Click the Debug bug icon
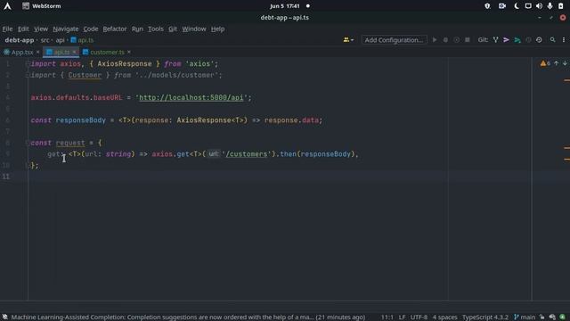570x321 pixels. pyautogui.click(x=445, y=39)
